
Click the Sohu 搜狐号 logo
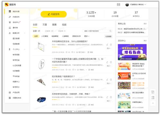[x=10, y=5]
